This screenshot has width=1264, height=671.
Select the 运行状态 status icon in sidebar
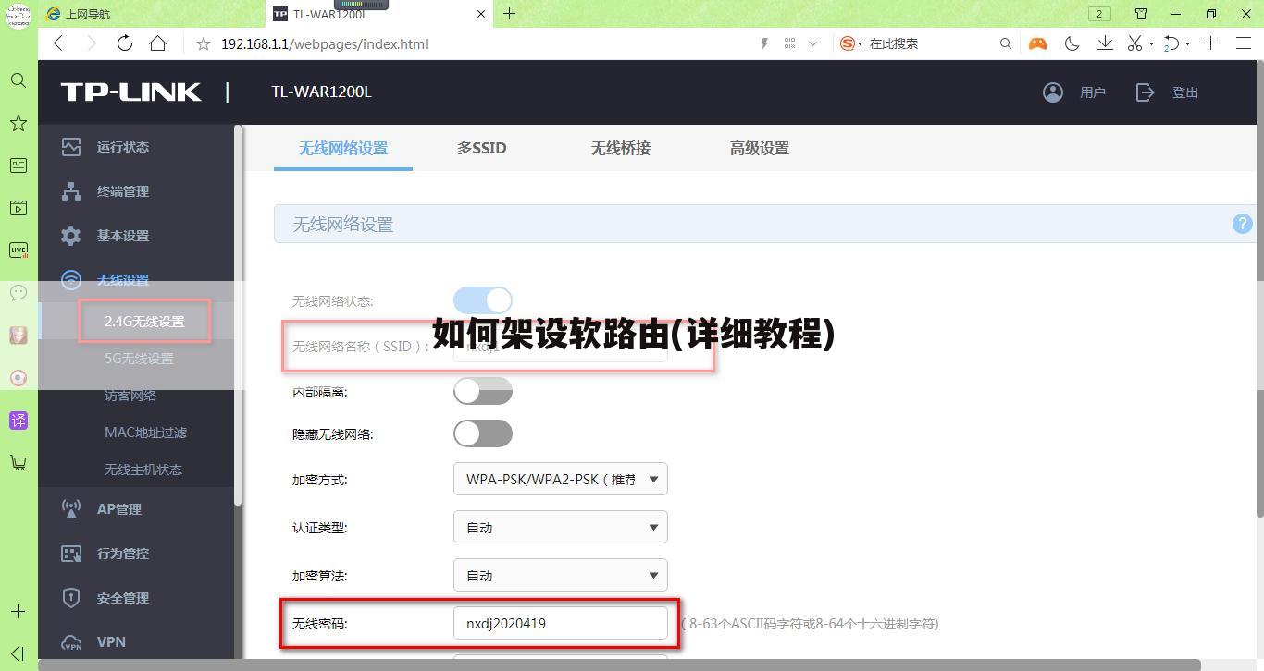click(70, 146)
